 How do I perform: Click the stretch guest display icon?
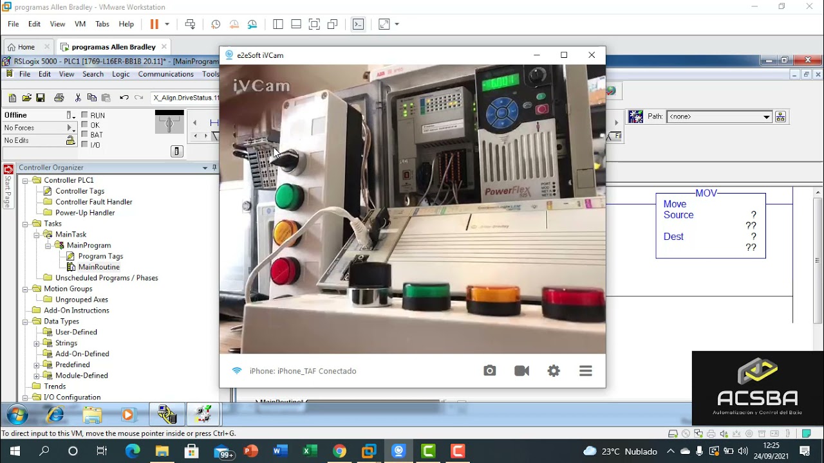pyautogui.click(x=384, y=24)
